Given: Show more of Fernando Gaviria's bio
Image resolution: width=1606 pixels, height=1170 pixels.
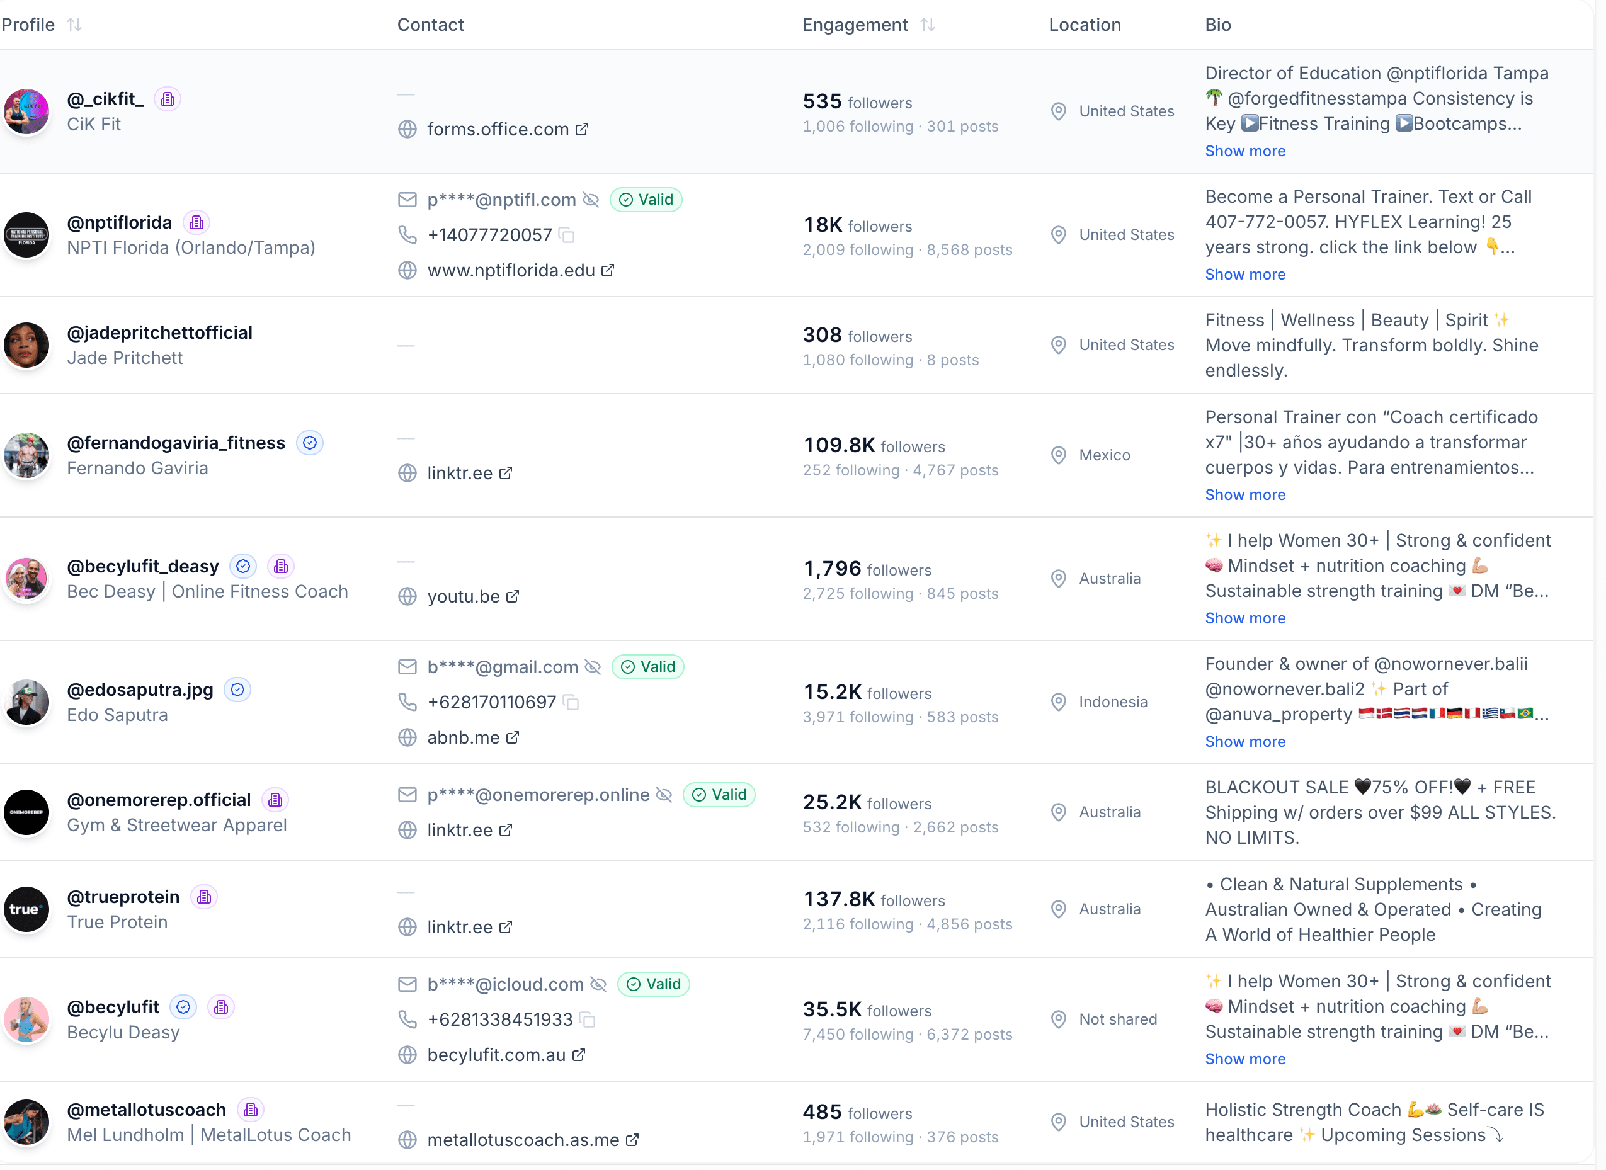Looking at the screenshot, I should pyautogui.click(x=1244, y=495).
